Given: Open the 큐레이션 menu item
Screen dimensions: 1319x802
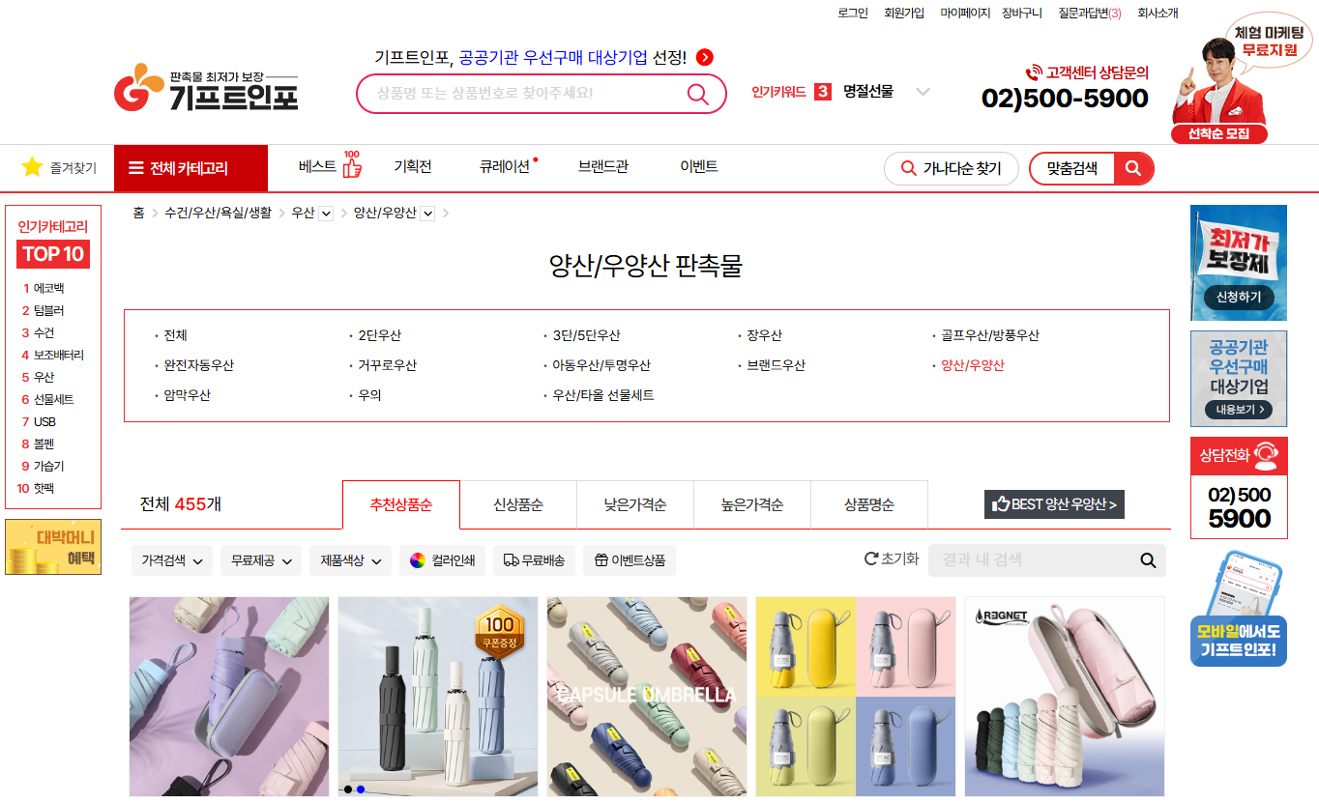Looking at the screenshot, I should point(505,166).
